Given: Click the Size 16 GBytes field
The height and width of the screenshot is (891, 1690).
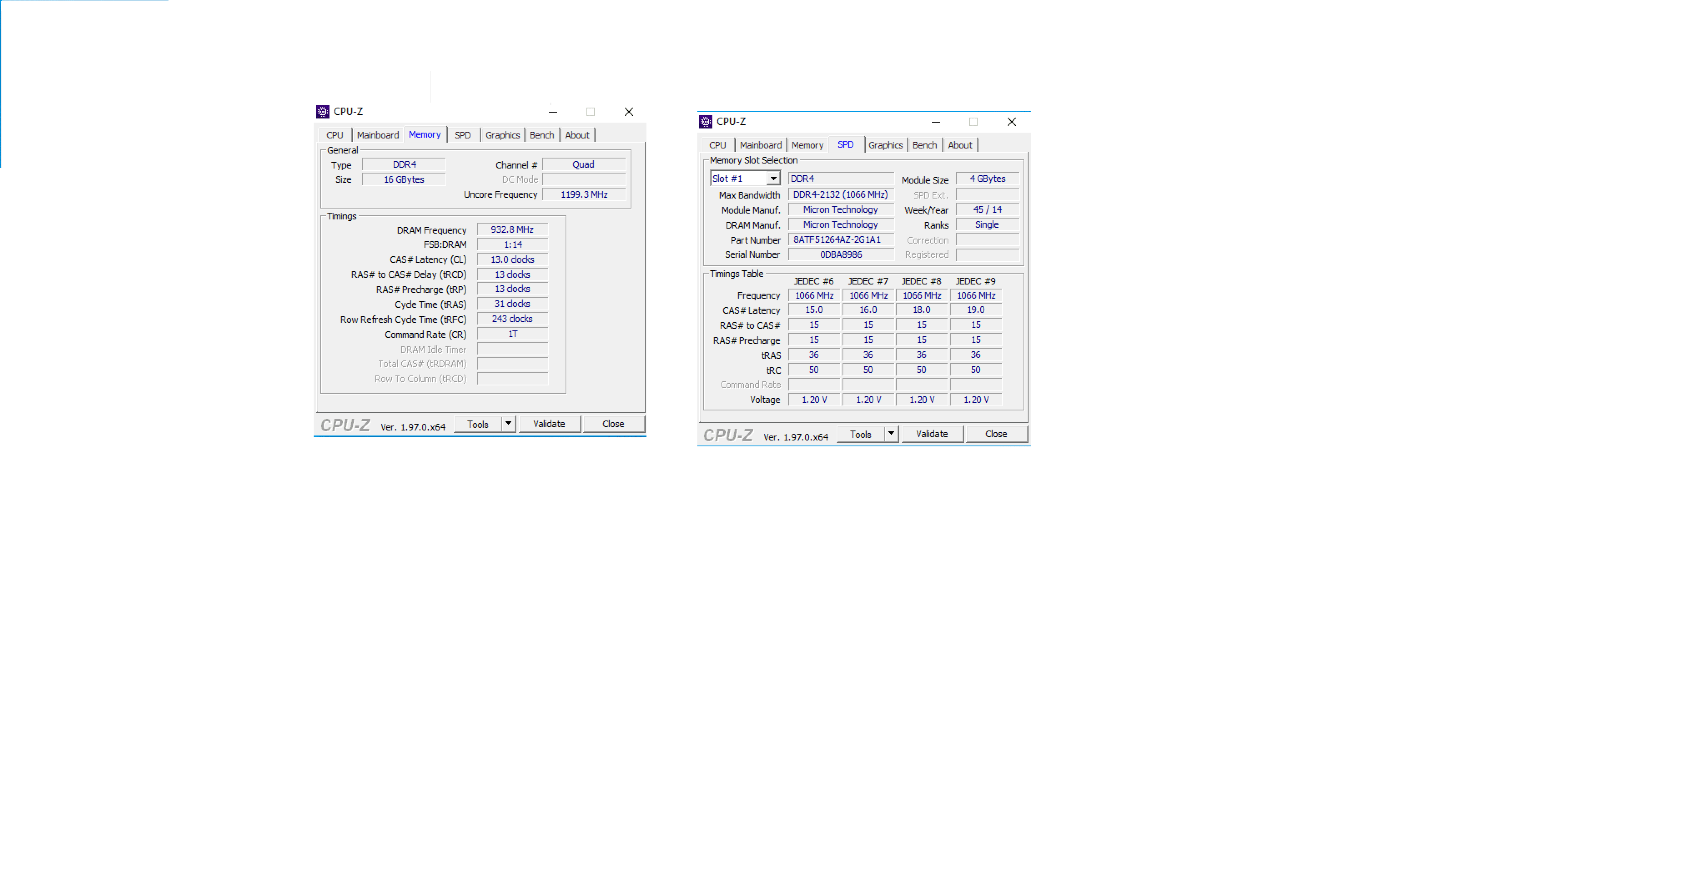Looking at the screenshot, I should point(404,179).
